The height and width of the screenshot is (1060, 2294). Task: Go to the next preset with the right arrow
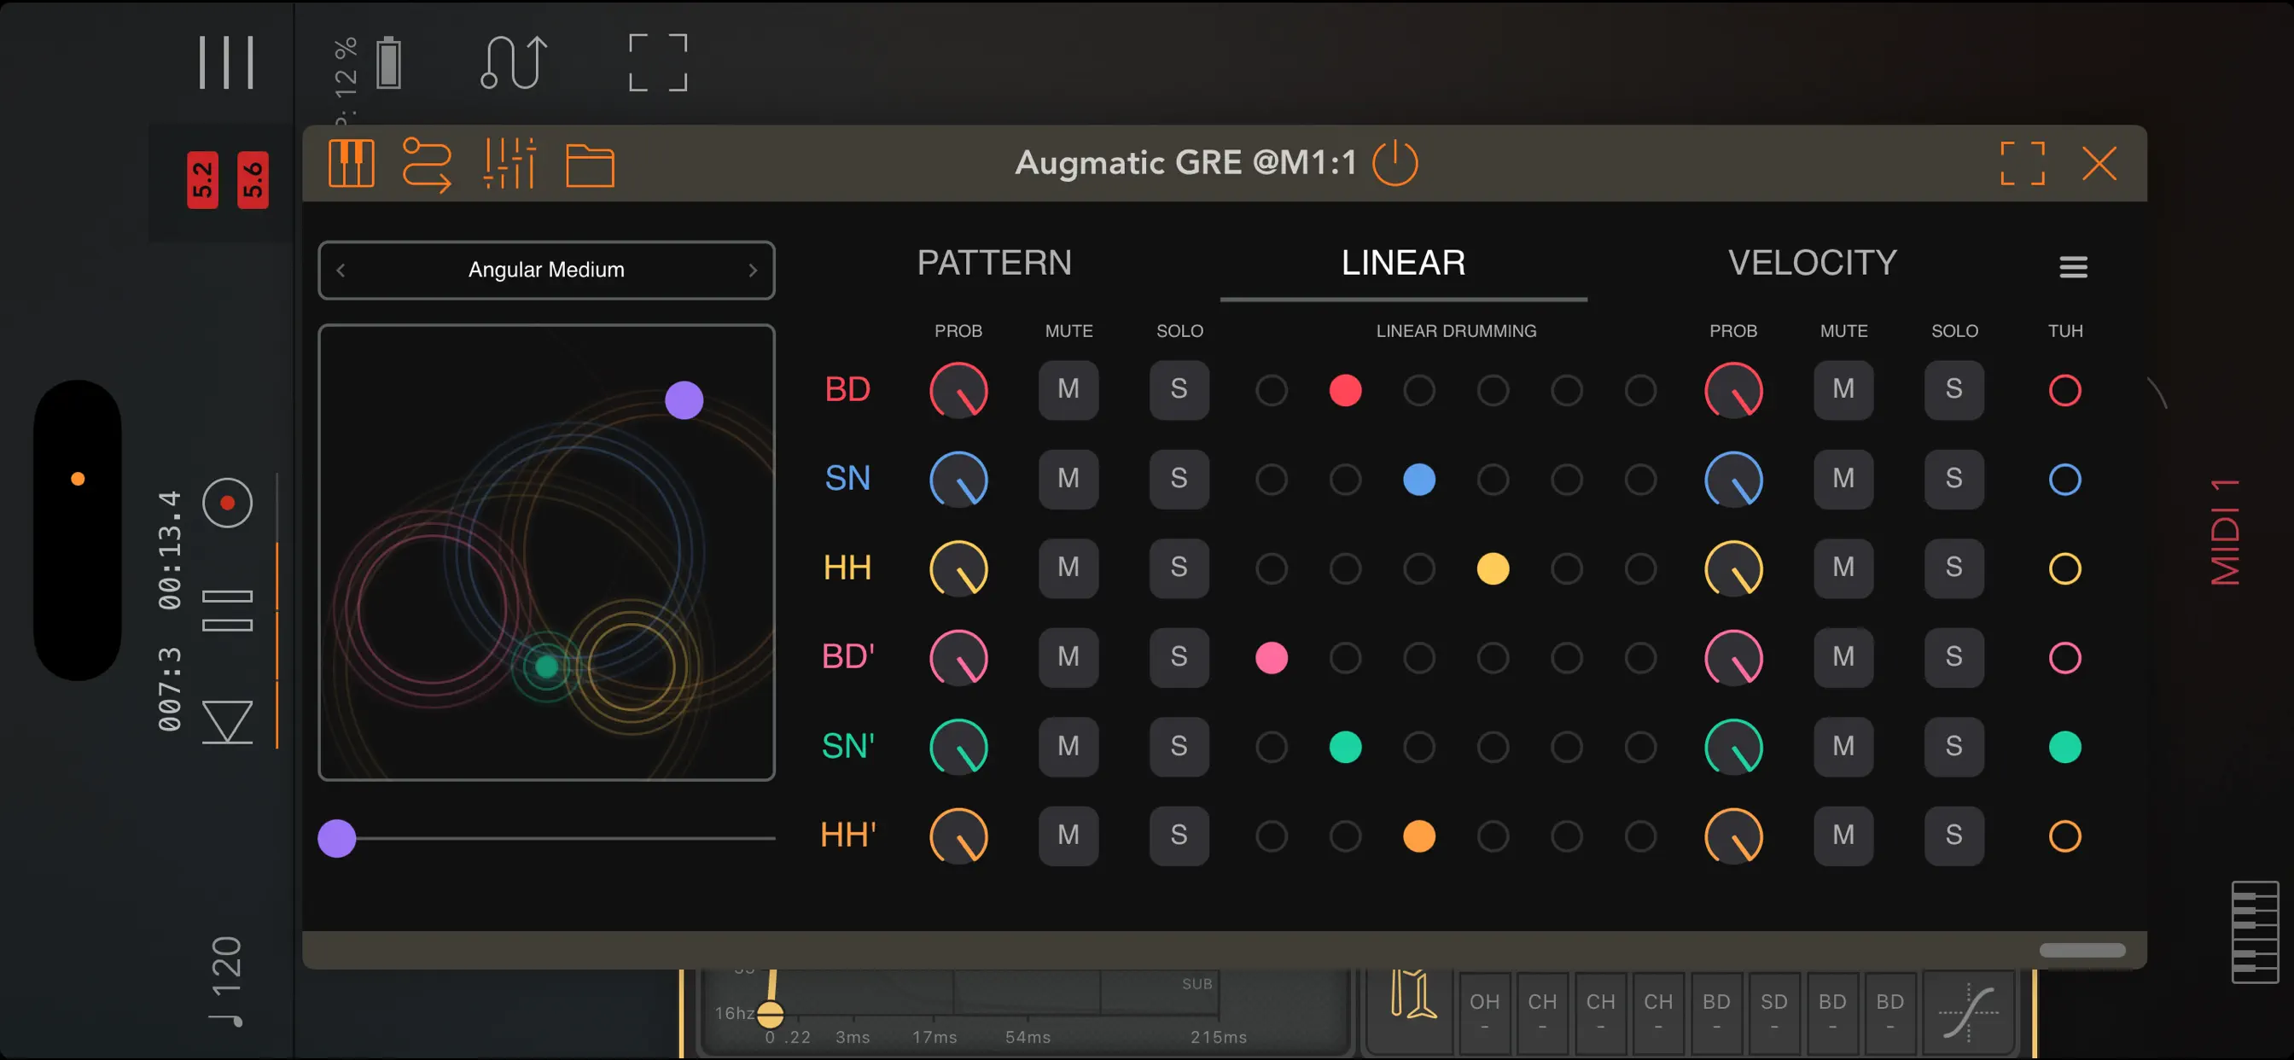point(754,270)
